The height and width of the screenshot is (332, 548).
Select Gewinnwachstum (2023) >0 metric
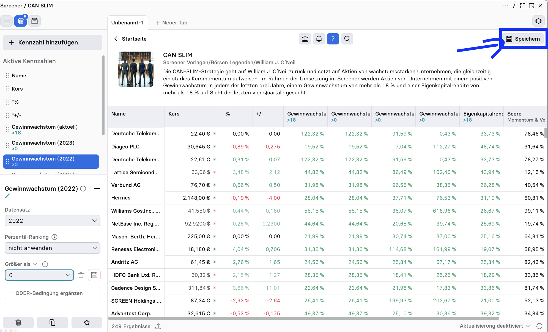click(51, 146)
